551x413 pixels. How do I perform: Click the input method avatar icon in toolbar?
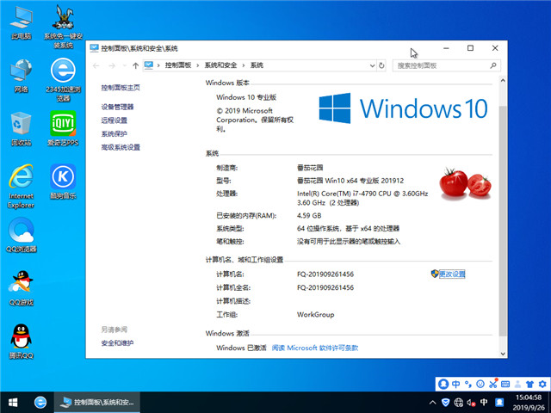(443, 384)
